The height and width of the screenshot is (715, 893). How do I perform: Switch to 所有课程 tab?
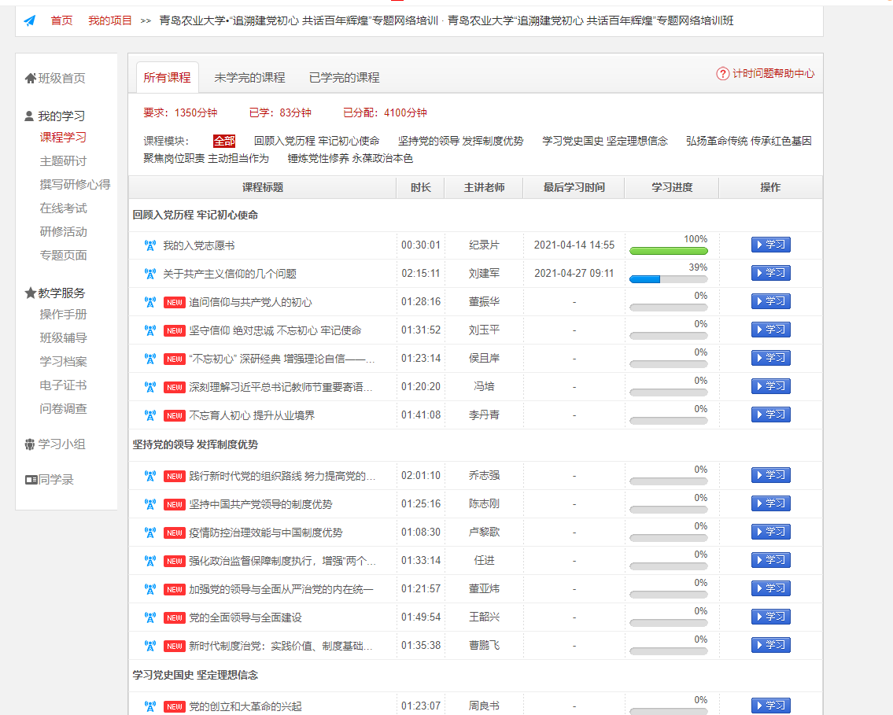pos(168,77)
